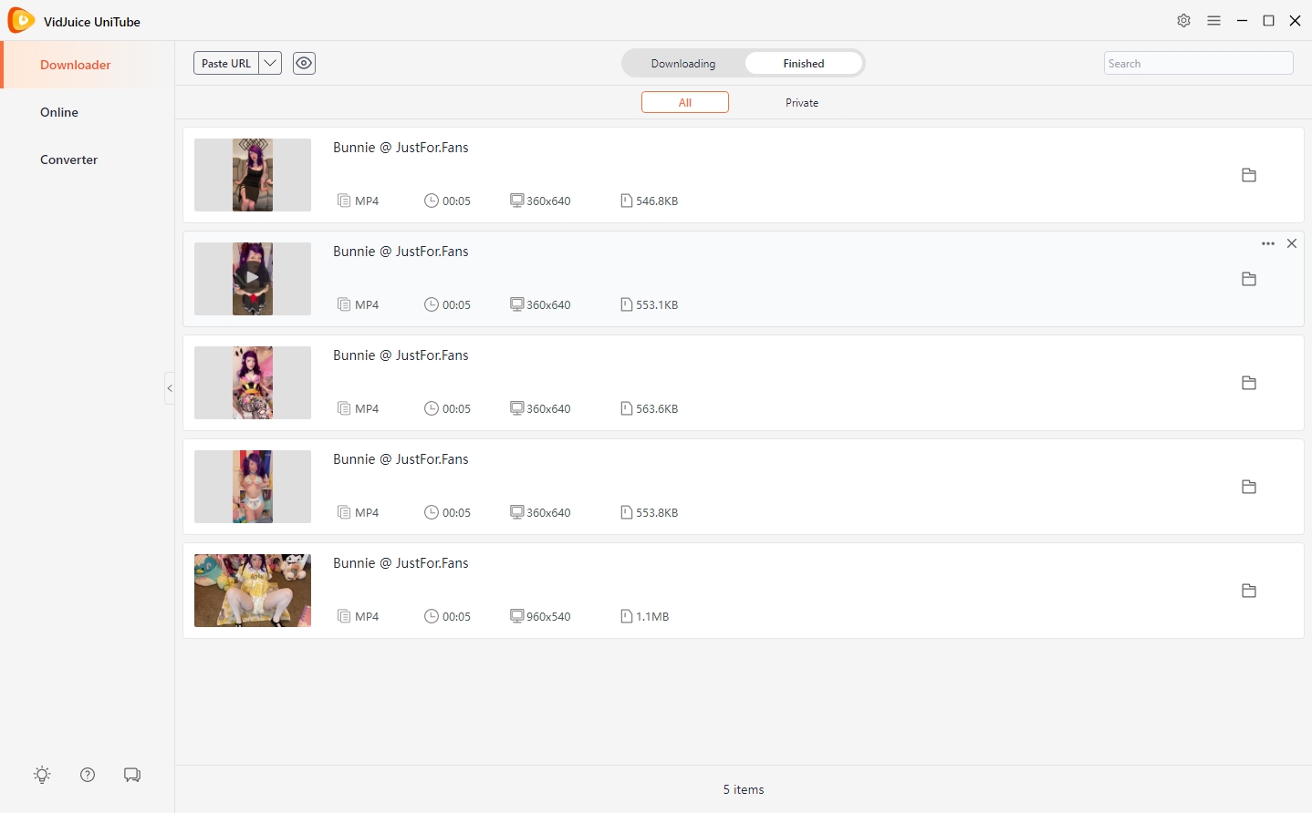Open thumbnail of the 563.6KB video
1312x813 pixels.
click(x=253, y=383)
